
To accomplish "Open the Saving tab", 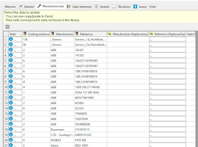I will click(140, 7).
